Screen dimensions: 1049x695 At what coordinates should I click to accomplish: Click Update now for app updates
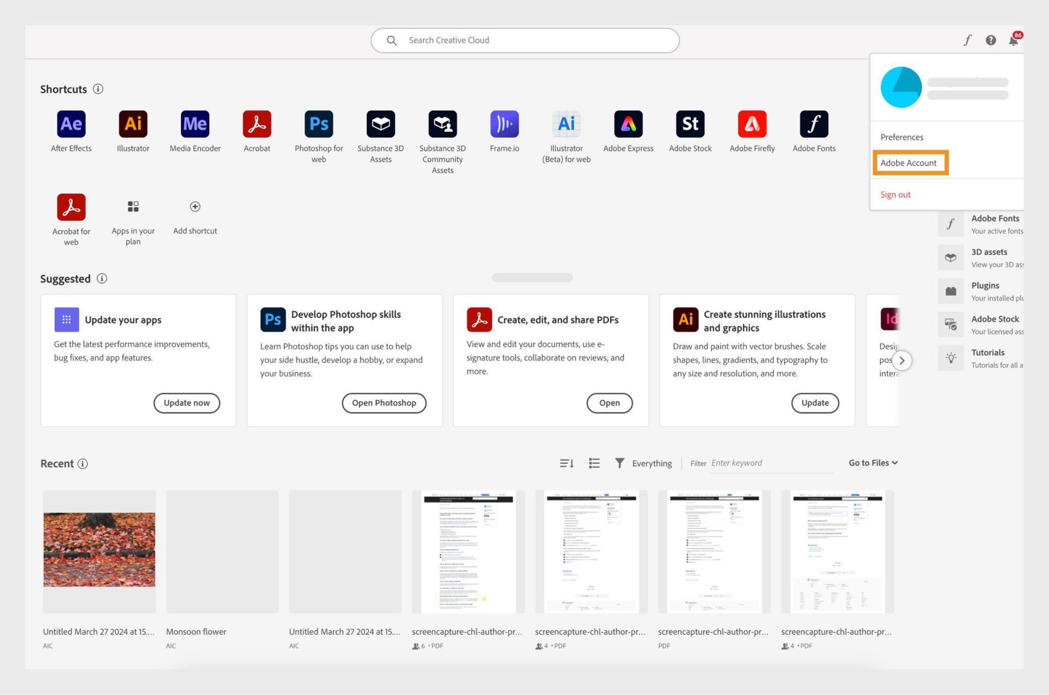click(x=186, y=403)
